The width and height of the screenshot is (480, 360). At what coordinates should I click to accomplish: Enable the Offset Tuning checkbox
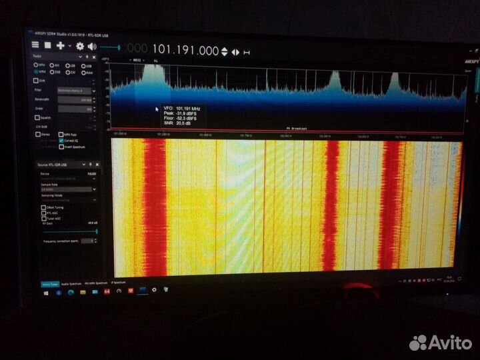point(43,207)
